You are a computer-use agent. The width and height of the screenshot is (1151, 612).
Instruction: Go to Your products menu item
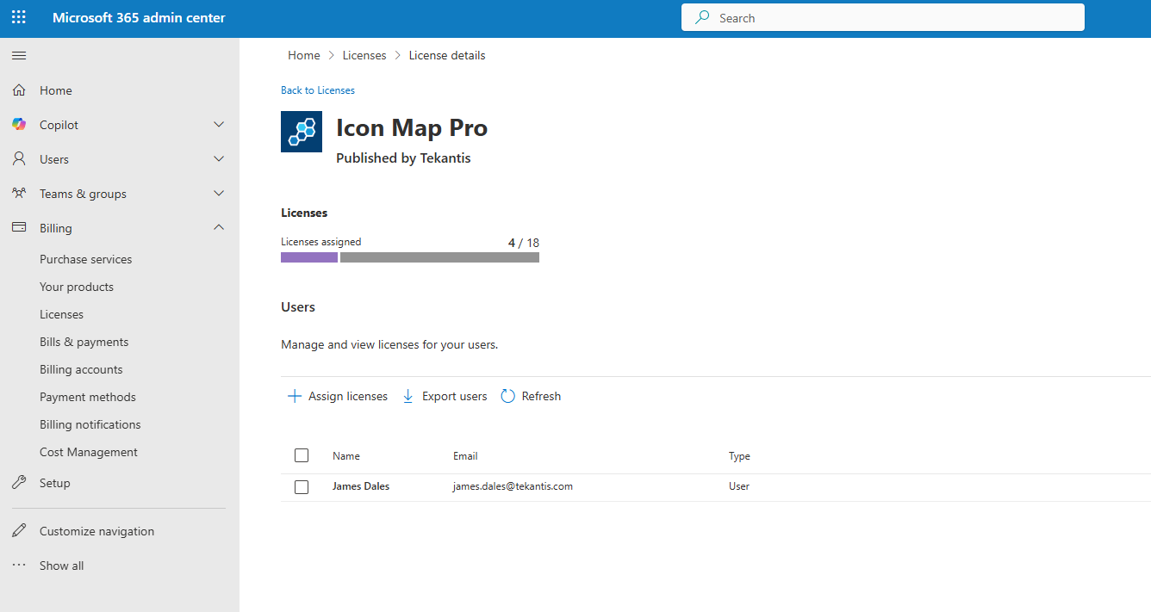[x=77, y=287]
